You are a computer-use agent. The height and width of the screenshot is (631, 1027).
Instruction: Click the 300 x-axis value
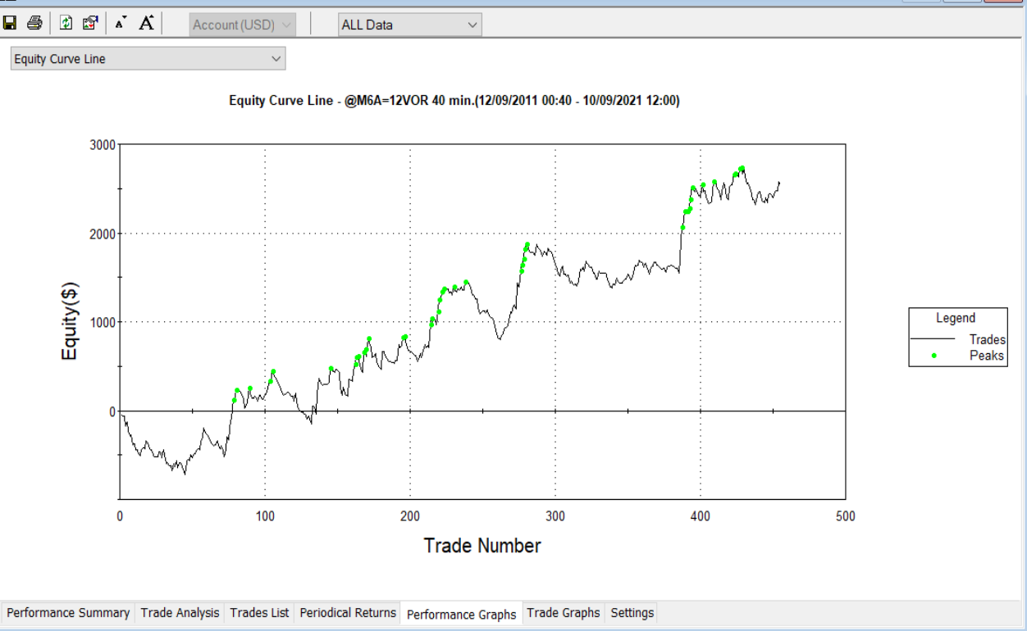(x=555, y=516)
